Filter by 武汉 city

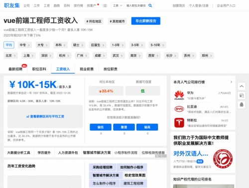118,56
